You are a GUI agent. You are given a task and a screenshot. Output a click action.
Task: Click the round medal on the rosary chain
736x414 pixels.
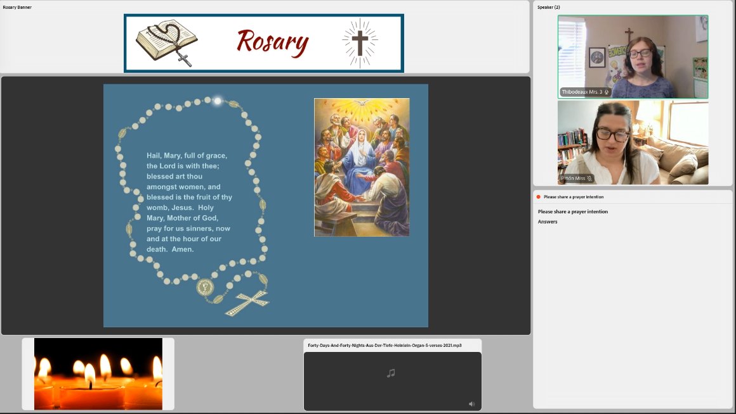pos(205,287)
